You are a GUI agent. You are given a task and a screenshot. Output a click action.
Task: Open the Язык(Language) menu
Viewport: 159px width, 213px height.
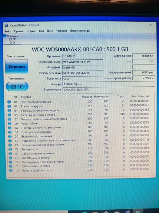point(80,30)
